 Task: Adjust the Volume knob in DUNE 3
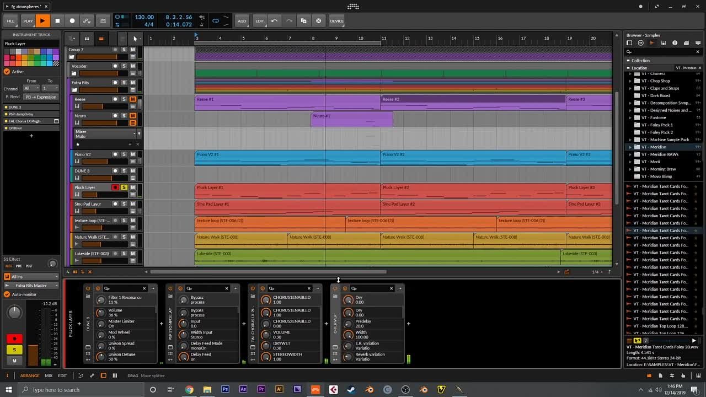[x=100, y=313]
